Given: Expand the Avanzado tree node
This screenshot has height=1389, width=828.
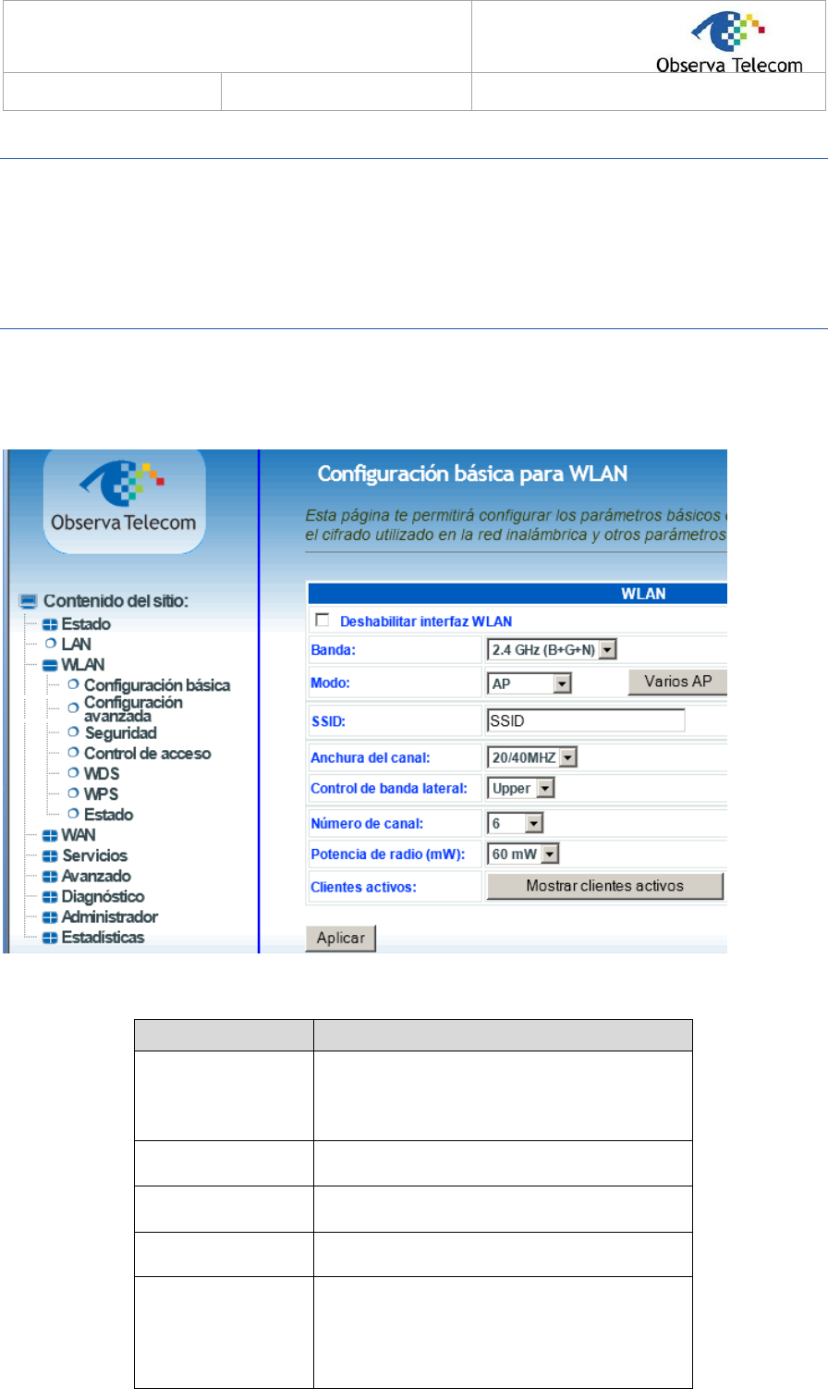Looking at the screenshot, I should tap(50, 876).
